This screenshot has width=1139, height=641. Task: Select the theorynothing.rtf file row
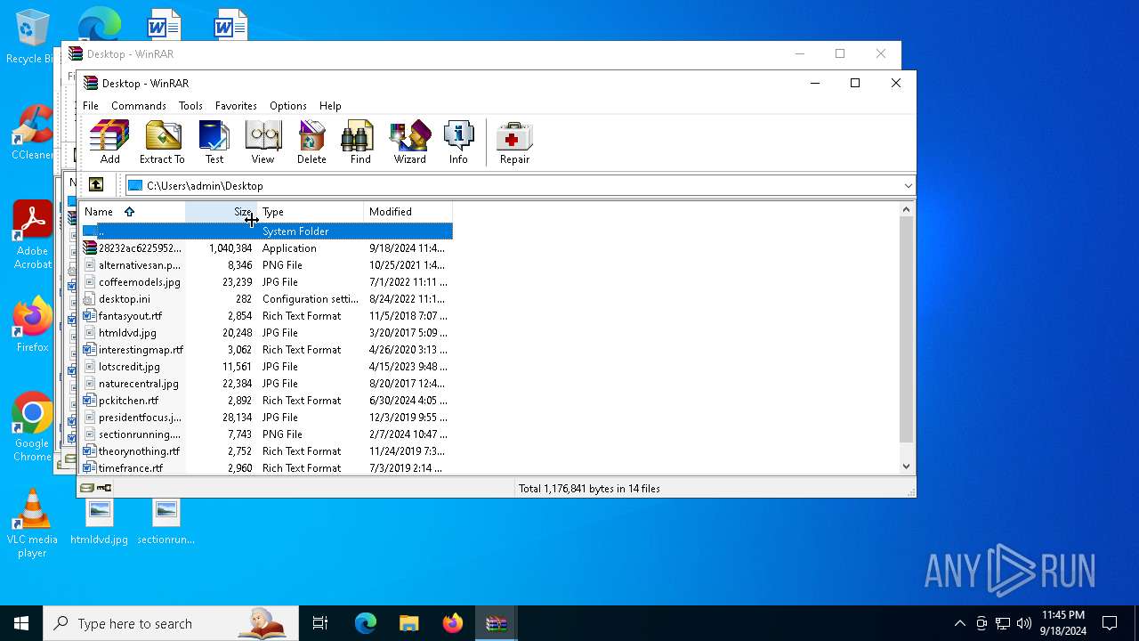[267, 451]
